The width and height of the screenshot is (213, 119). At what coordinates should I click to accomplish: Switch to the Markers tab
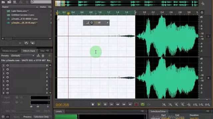pyautogui.click(x=42, y=51)
